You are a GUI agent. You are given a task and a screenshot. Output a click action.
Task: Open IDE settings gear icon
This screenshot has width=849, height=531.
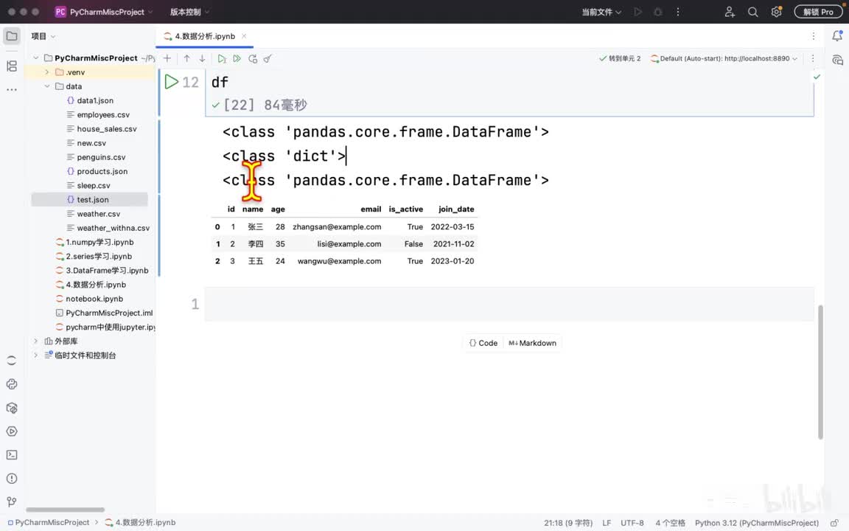[777, 12]
